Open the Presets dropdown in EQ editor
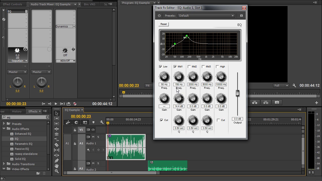 [206, 16]
